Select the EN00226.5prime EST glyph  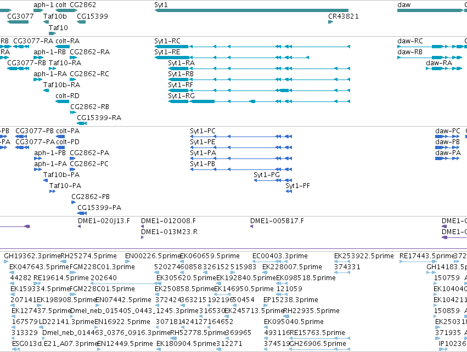tap(127, 262)
